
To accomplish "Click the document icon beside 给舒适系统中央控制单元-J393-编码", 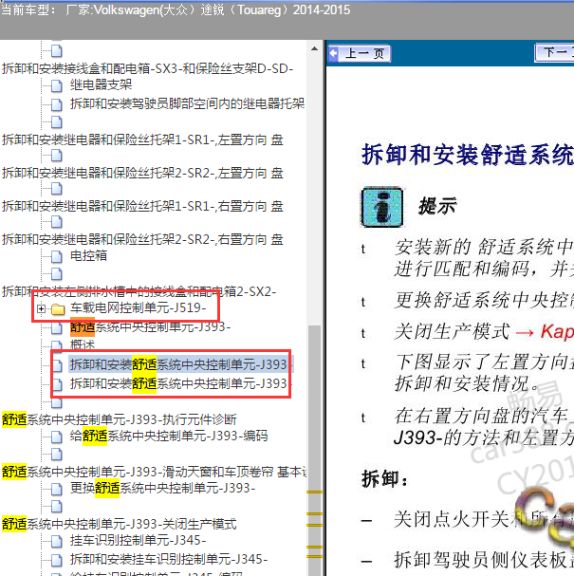I will 57,437.
